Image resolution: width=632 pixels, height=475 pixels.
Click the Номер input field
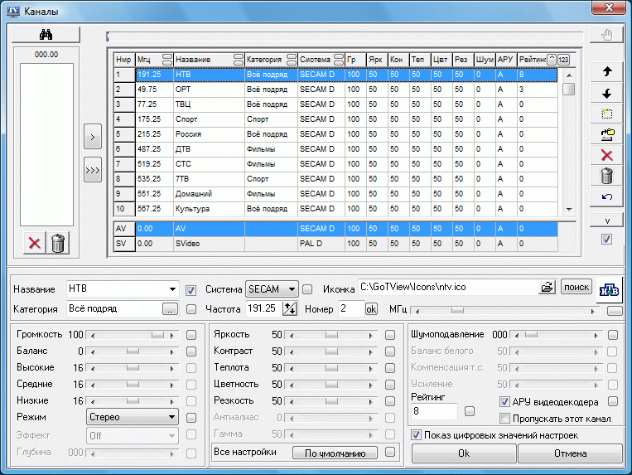click(351, 309)
